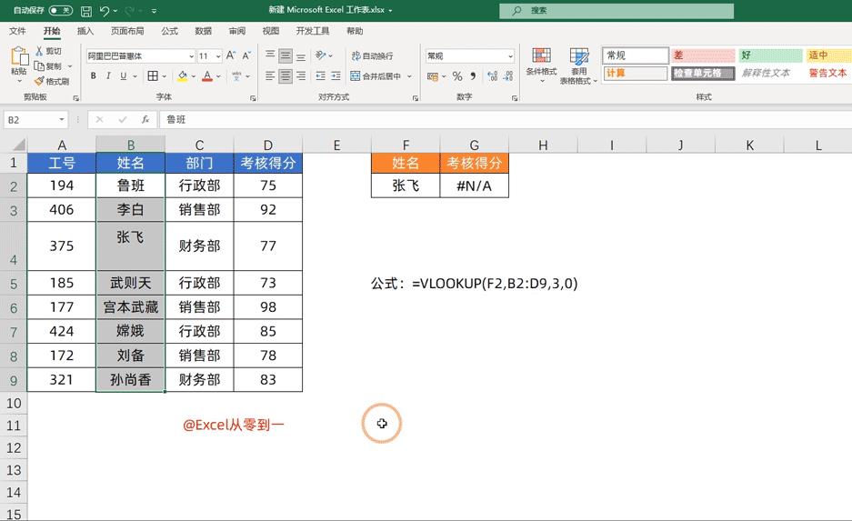Click the increase indent icon
852x521 pixels.
[x=336, y=76]
